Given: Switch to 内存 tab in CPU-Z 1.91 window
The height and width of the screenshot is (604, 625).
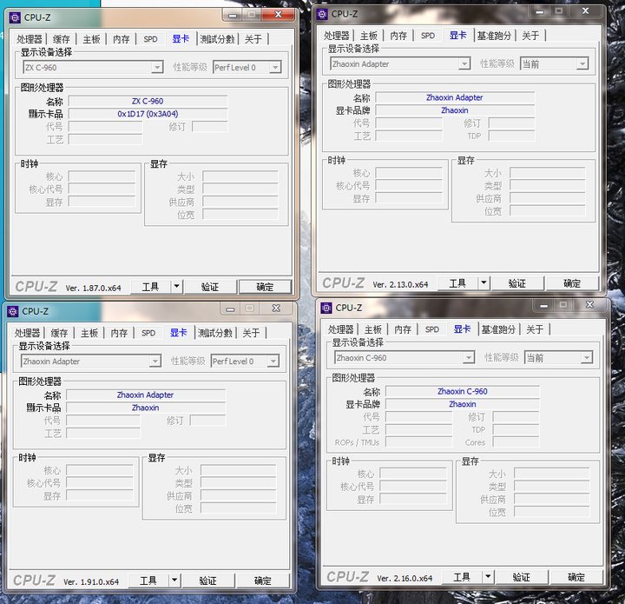Looking at the screenshot, I should 119,333.
